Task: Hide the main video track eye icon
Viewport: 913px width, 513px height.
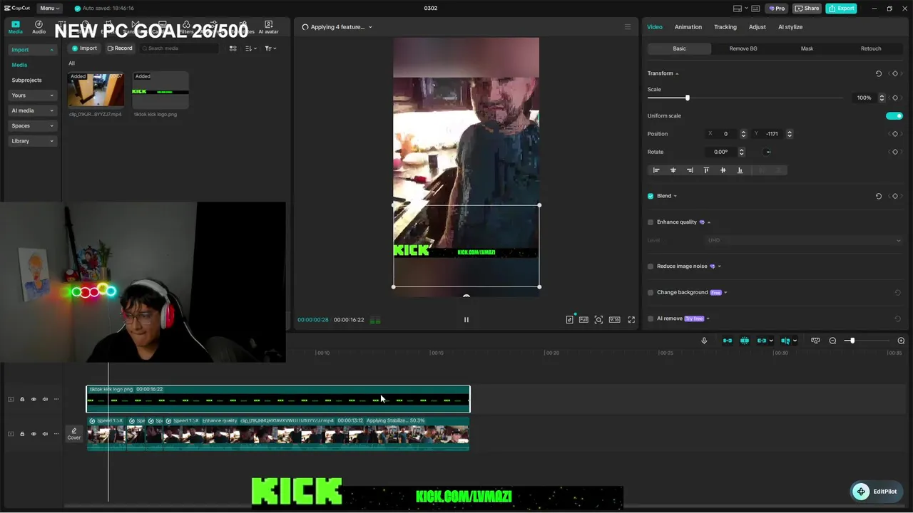Action: [34, 434]
